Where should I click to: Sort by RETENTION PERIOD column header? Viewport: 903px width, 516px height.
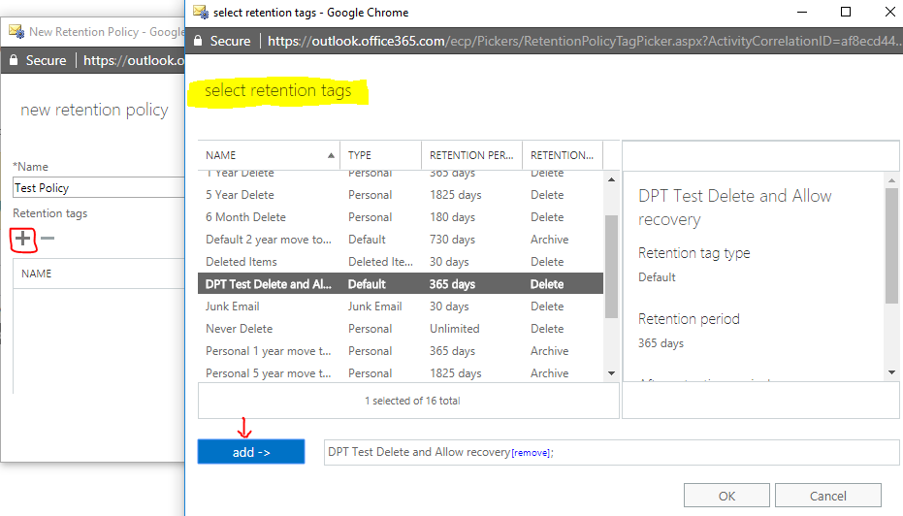coord(471,155)
